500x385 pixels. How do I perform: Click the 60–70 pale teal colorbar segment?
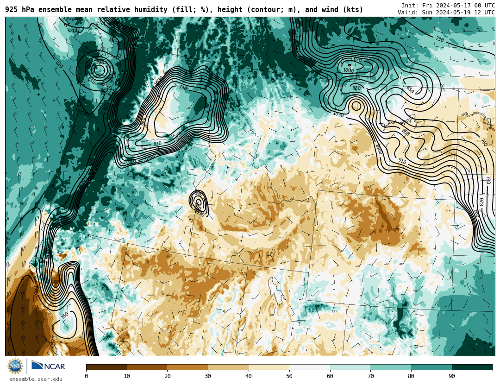coord(350,367)
